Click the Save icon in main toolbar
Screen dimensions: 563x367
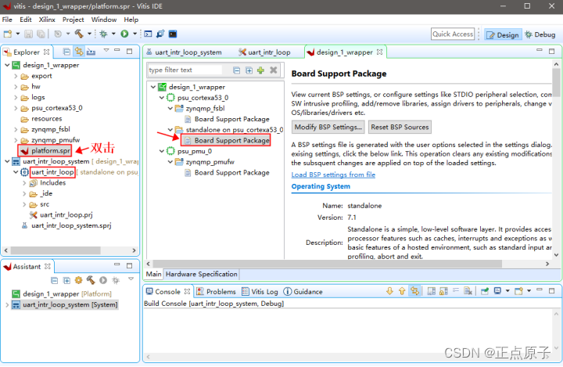[28, 34]
